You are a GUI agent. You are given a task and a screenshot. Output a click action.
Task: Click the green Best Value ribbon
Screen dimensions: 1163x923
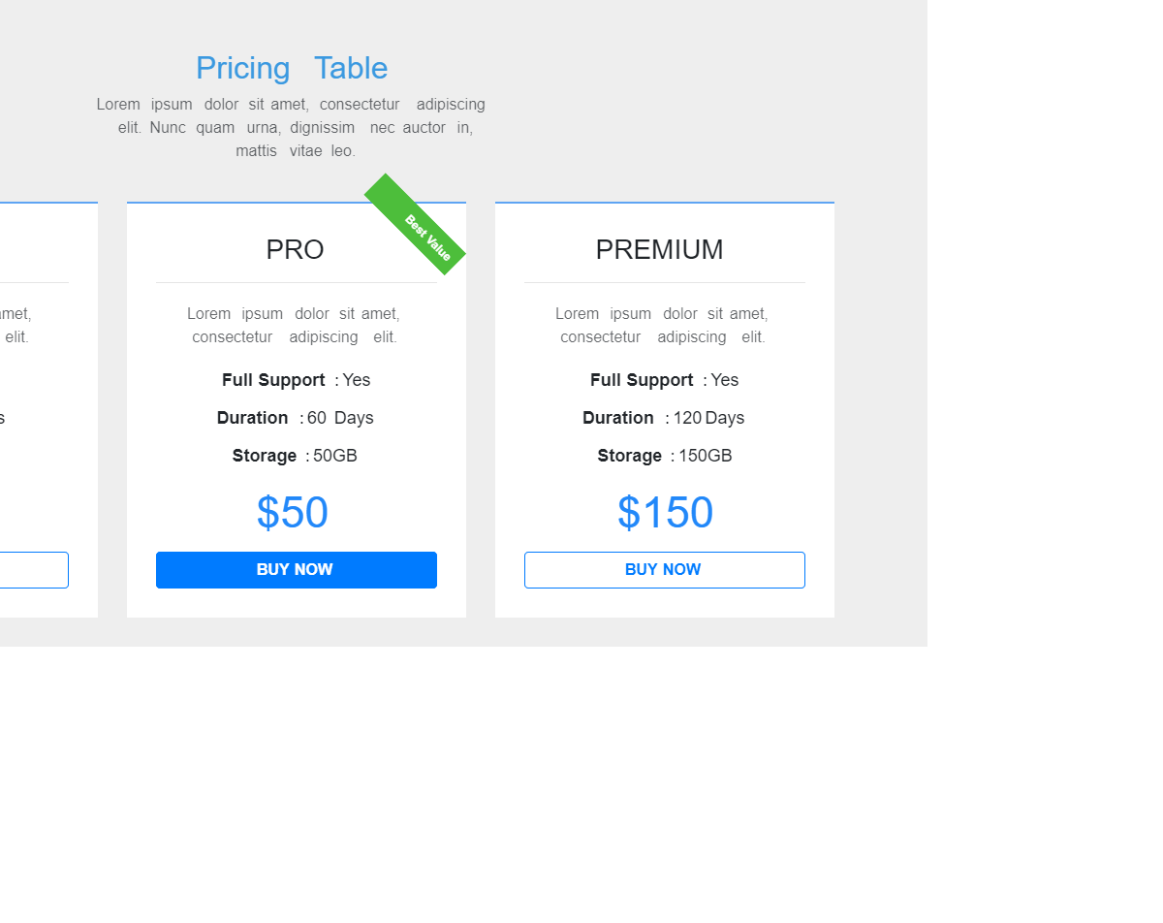tap(416, 225)
